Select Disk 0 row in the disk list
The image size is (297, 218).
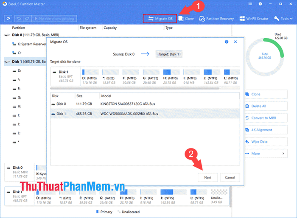click(x=145, y=104)
